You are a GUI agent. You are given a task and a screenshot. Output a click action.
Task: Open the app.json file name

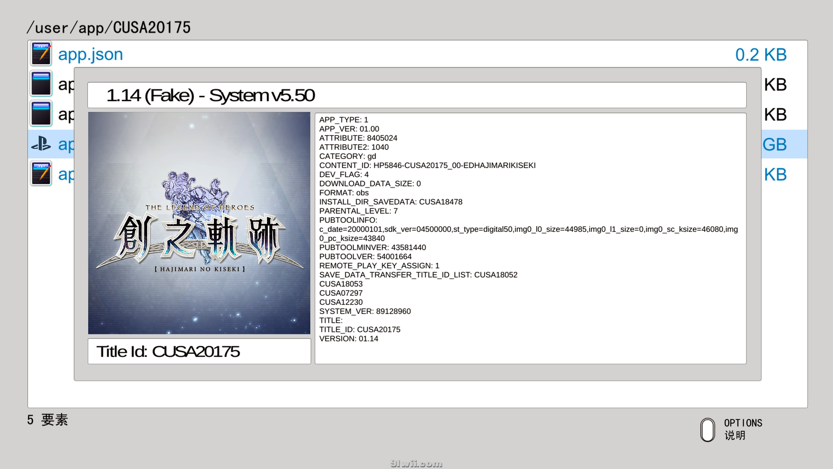pos(90,55)
